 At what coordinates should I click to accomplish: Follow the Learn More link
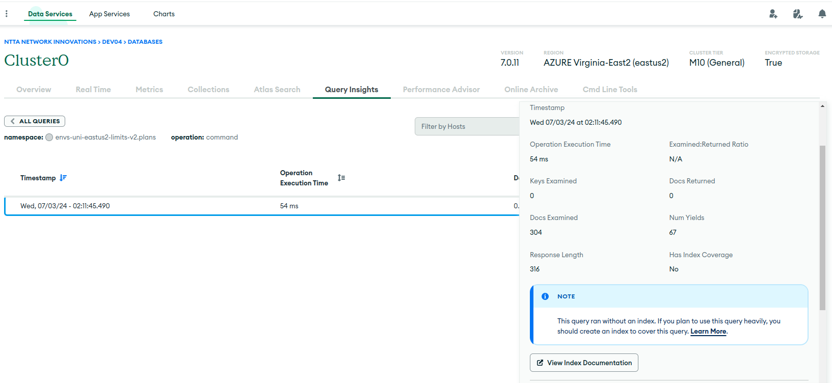click(x=708, y=332)
